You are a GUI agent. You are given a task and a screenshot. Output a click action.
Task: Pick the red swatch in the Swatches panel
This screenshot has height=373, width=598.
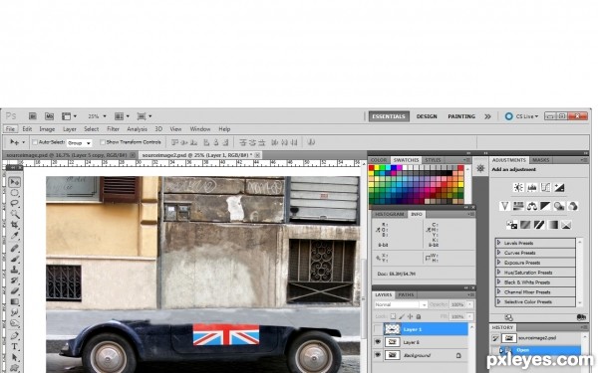372,168
